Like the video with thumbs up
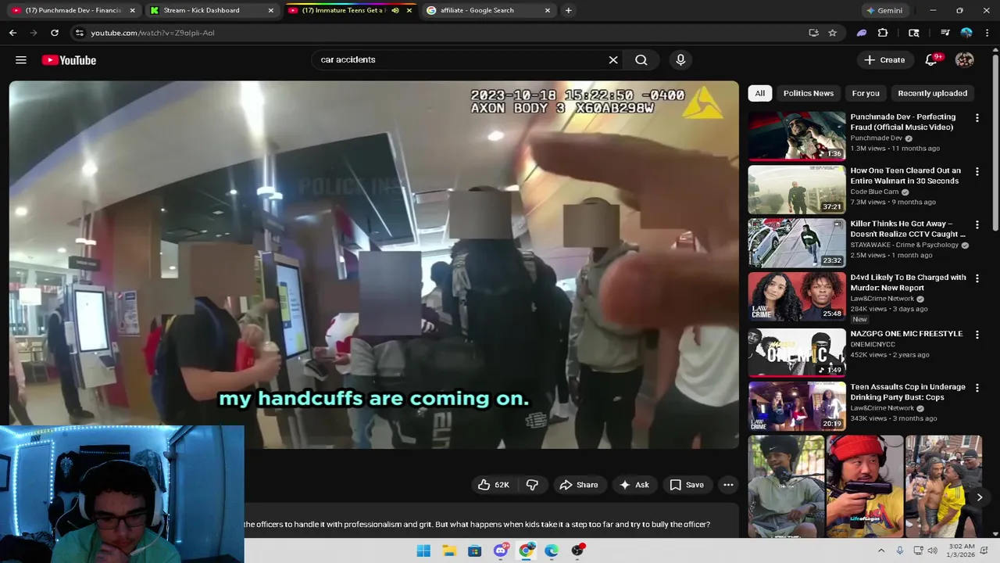This screenshot has height=563, width=1000. (493, 485)
